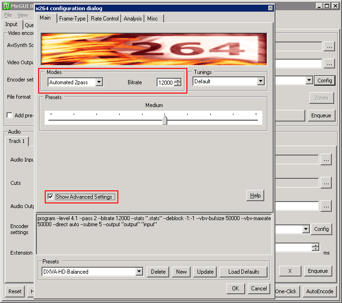The width and height of the screenshot is (342, 303).
Task: Click the Audio Input browse ellipsis button
Action: pyautogui.click(x=326, y=160)
